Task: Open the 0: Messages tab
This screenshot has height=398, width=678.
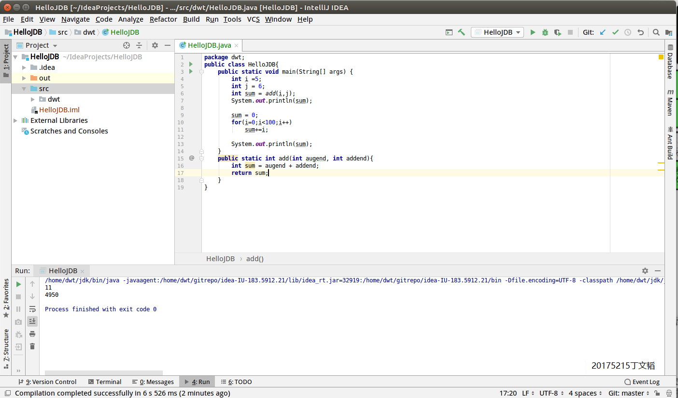Action: [x=153, y=382]
